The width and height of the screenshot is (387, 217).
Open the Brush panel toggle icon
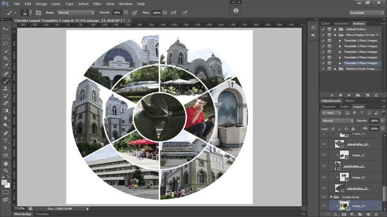point(38,13)
